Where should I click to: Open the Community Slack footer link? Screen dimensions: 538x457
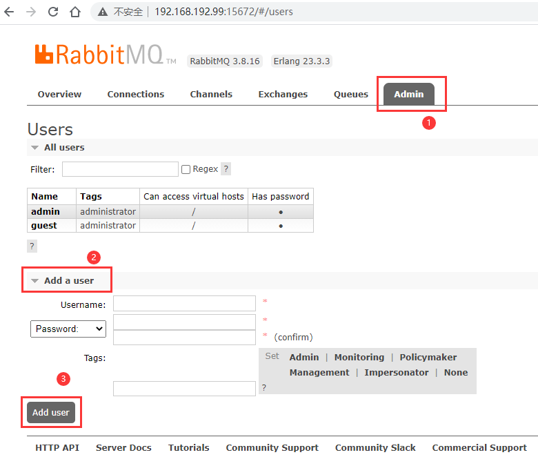[375, 448]
